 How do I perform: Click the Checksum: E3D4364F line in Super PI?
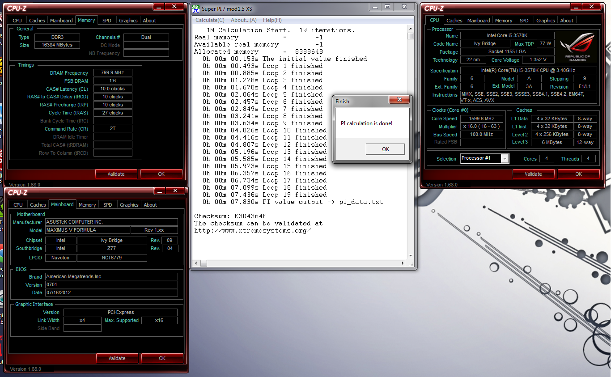230,216
